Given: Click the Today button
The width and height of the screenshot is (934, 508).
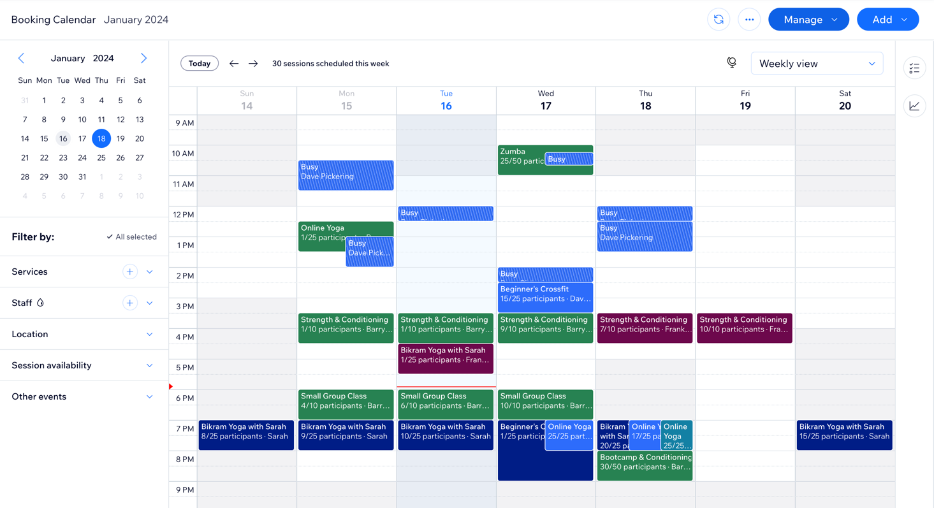Looking at the screenshot, I should click(x=199, y=63).
